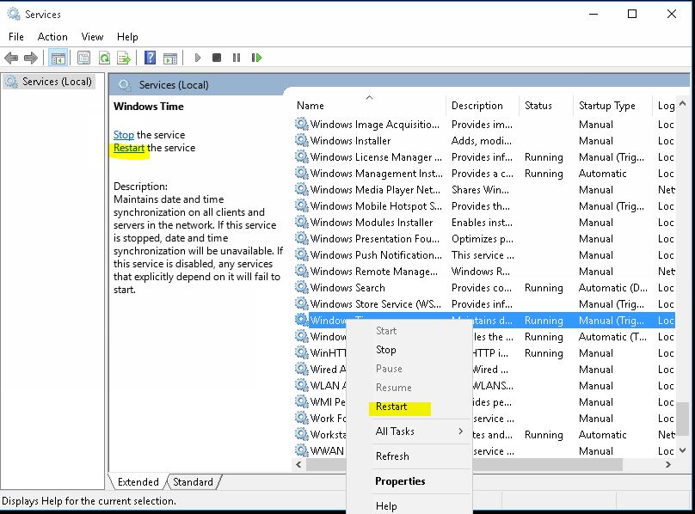Screen dimensions: 695x514
Task: Select the Windows Media Player Net... service
Action: click(x=484, y=190)
